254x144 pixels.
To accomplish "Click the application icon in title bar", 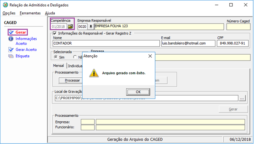I will click(x=5, y=5).
